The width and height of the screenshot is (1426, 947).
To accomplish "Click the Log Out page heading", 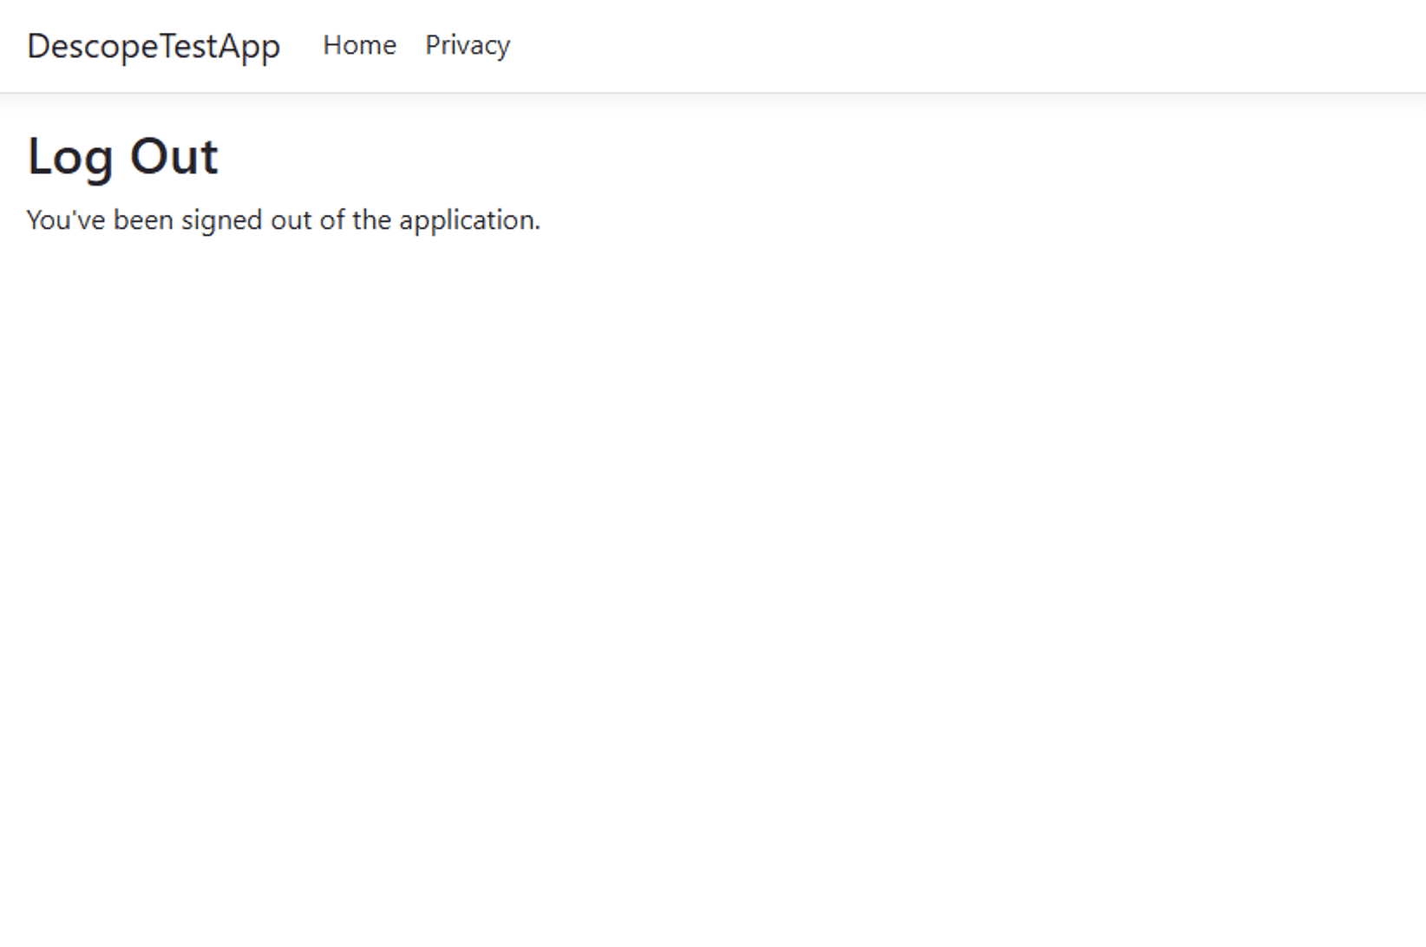I will click(x=121, y=156).
